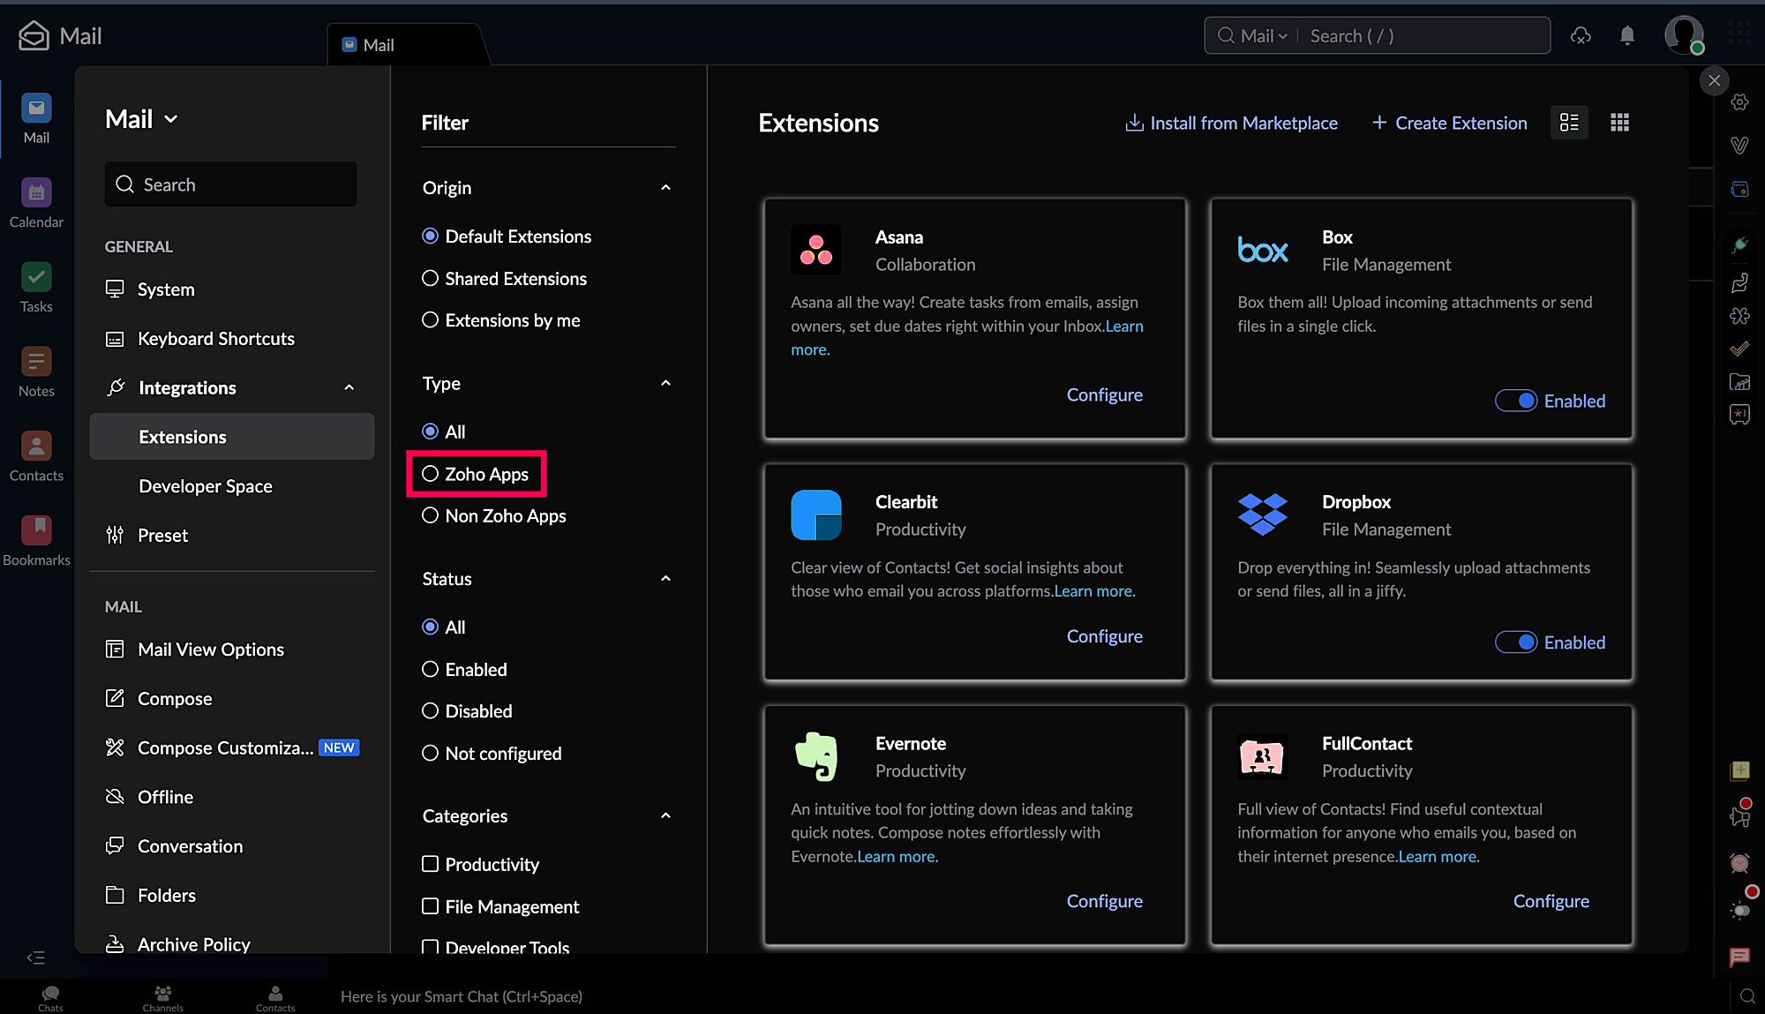Configure the FullContact extension

(1551, 901)
